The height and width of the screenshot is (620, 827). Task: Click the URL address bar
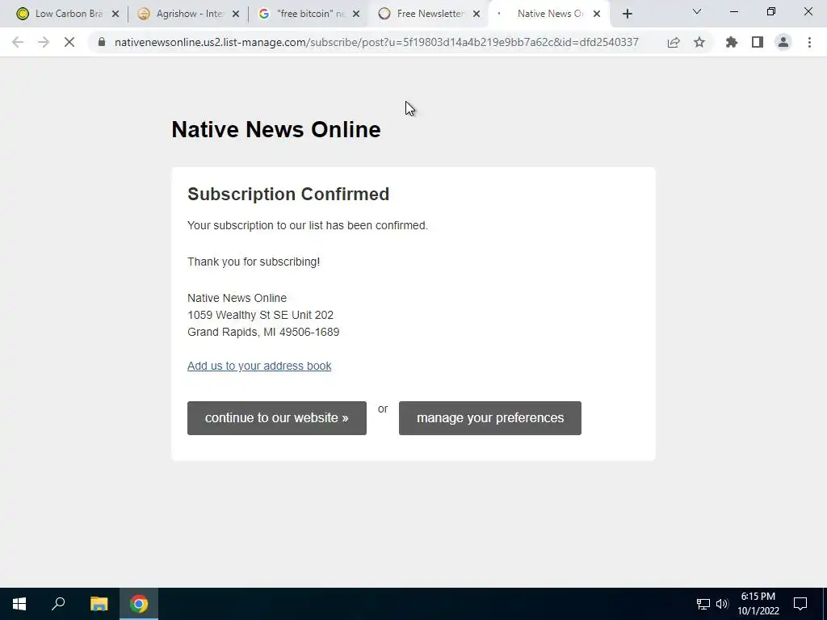coord(376,42)
